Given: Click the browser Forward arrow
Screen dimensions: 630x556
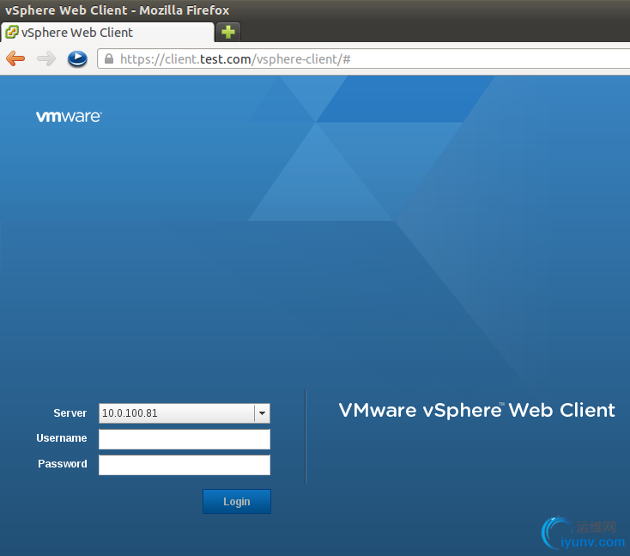Looking at the screenshot, I should [x=46, y=58].
